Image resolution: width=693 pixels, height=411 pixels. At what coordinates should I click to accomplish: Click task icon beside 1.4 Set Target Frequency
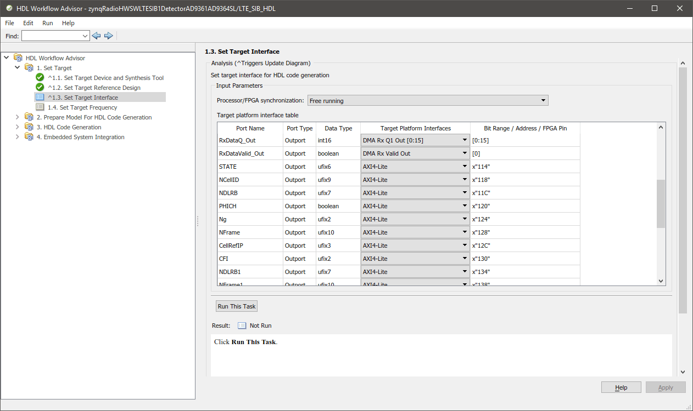click(40, 107)
